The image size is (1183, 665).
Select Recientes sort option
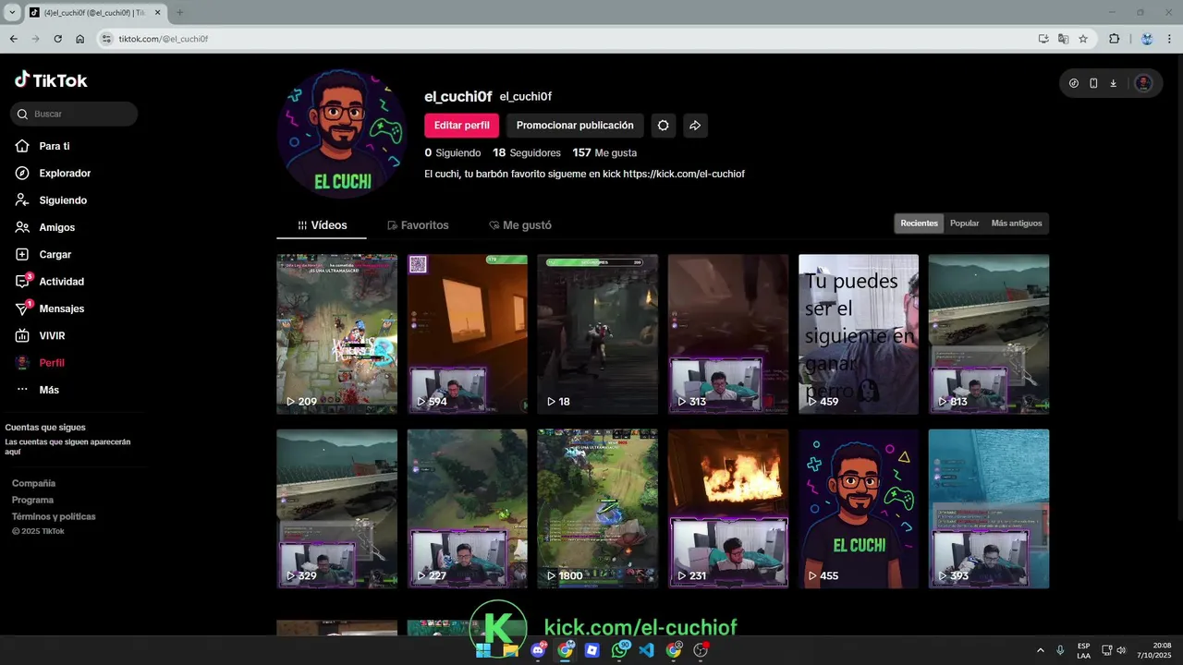[919, 224]
